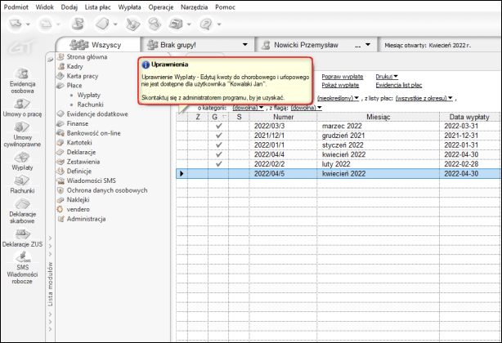Click the add document toolbar icon

[x=102, y=24]
